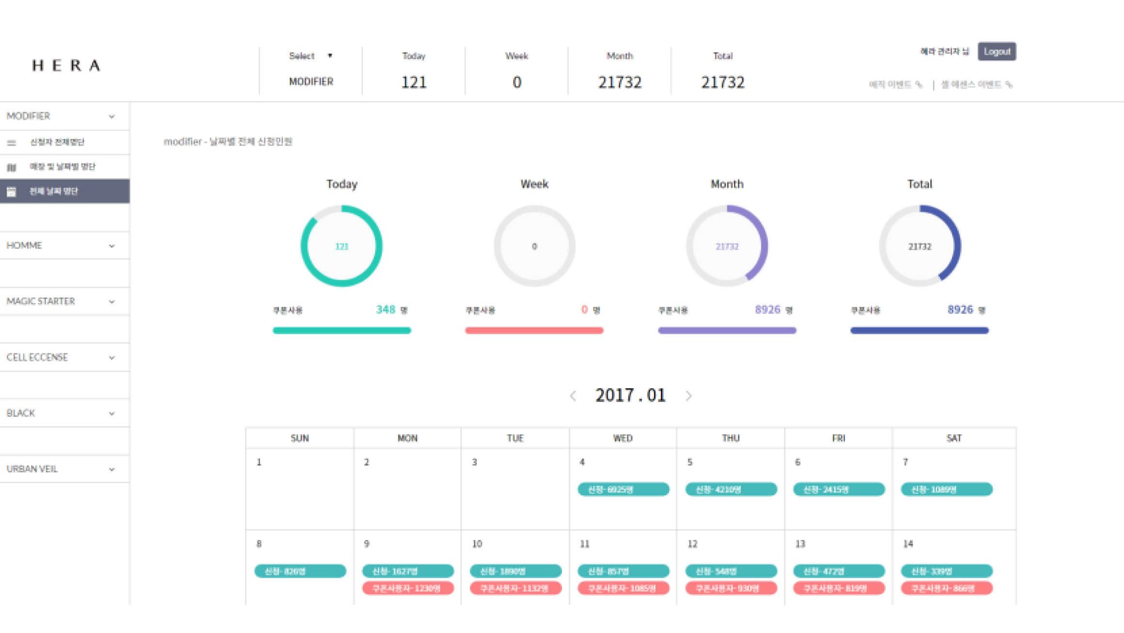Click the 2017.01 month heading

(630, 396)
